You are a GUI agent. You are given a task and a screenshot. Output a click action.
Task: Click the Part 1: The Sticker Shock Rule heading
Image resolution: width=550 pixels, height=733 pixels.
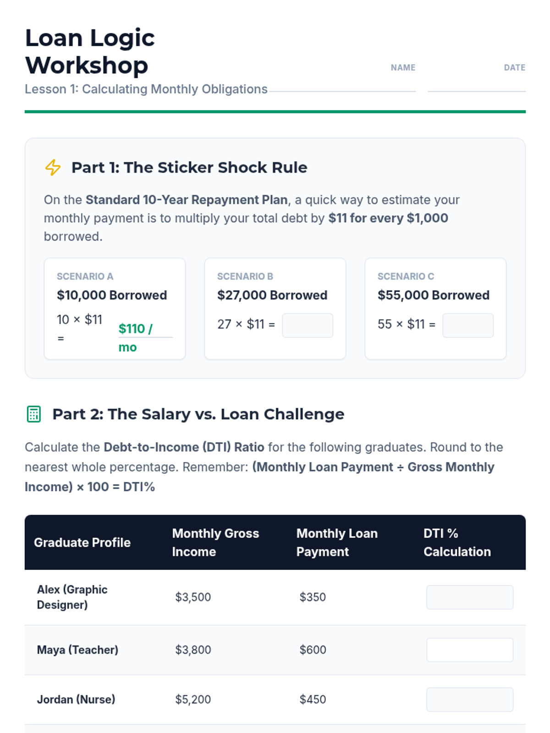click(x=189, y=168)
